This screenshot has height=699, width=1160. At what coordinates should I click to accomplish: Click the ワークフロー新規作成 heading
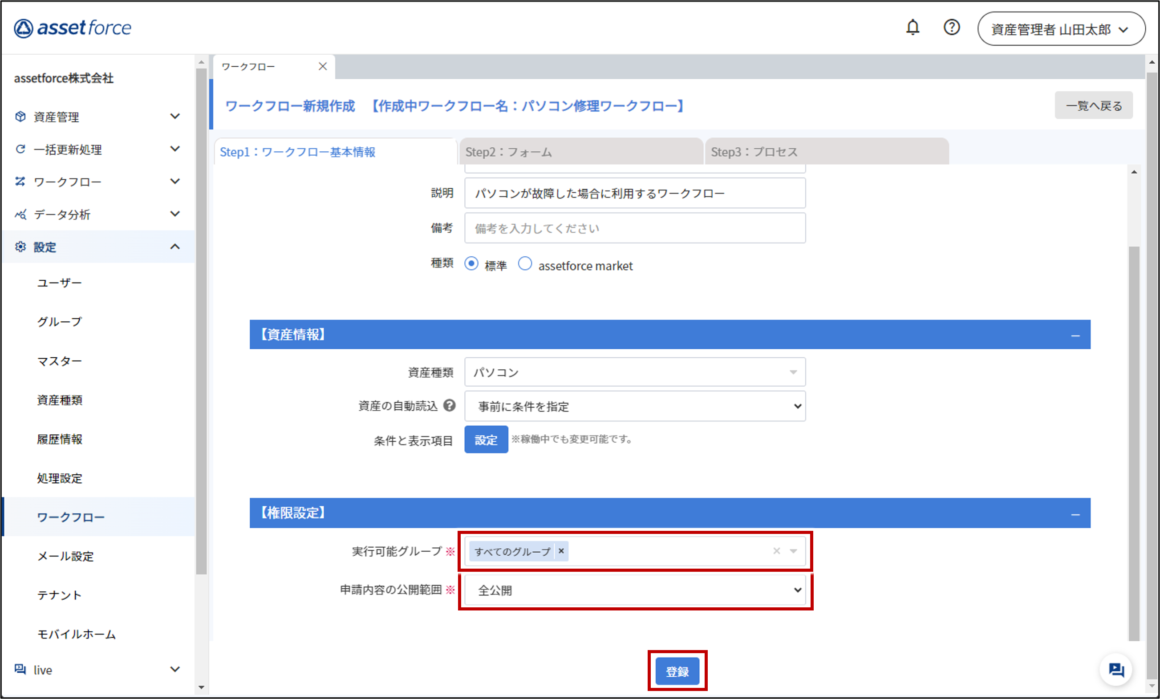(290, 105)
